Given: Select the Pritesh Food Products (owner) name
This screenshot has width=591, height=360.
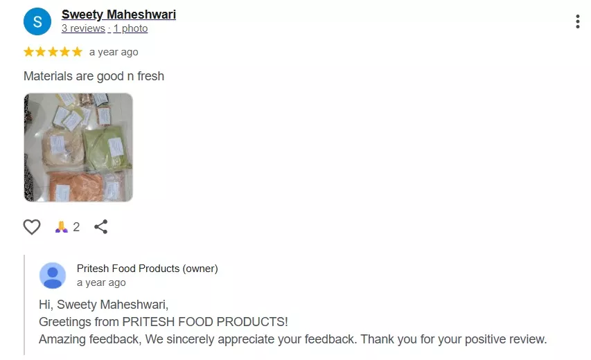Looking at the screenshot, I should pyautogui.click(x=147, y=269).
